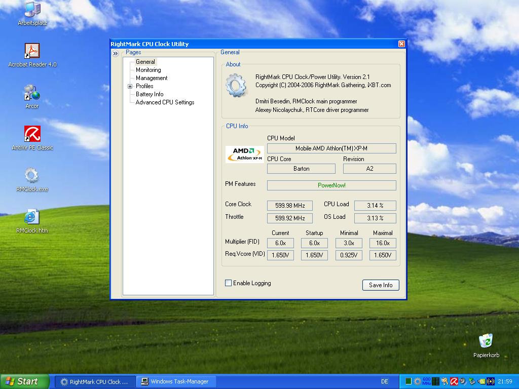
Task: Click the Save Info button
Action: tap(381, 285)
